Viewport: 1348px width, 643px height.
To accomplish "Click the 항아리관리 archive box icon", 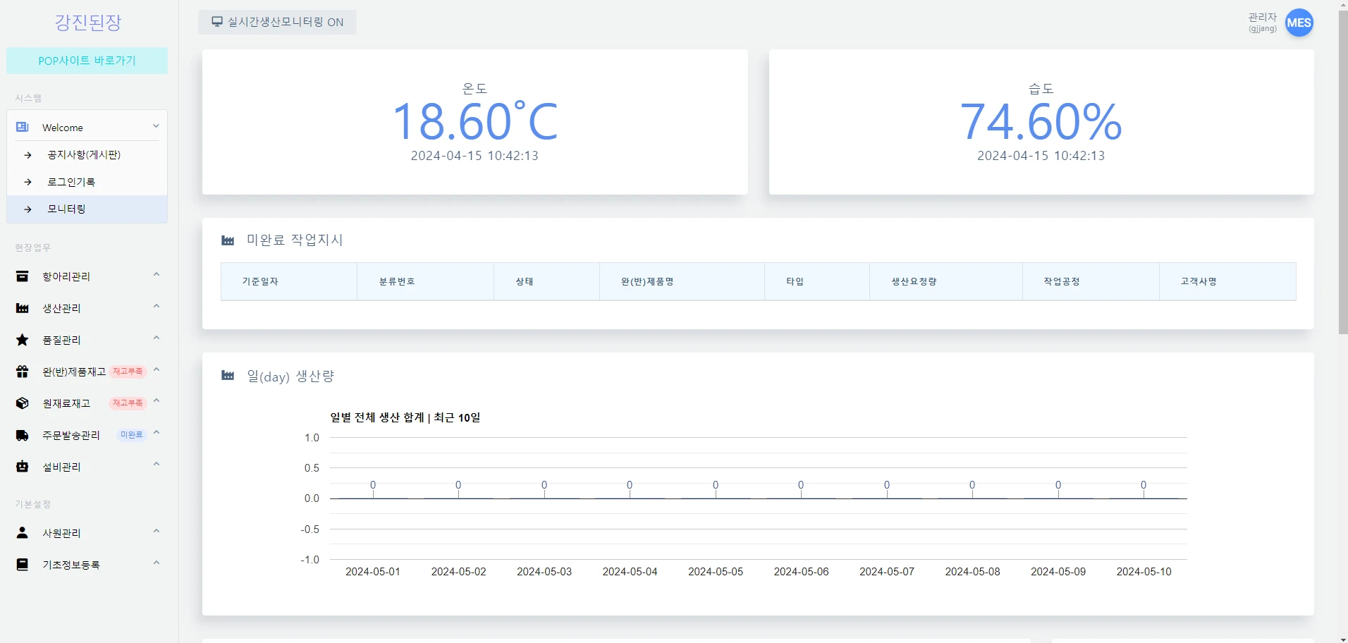I will (x=23, y=276).
